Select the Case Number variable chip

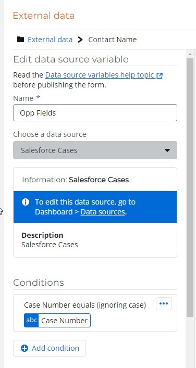(57, 320)
